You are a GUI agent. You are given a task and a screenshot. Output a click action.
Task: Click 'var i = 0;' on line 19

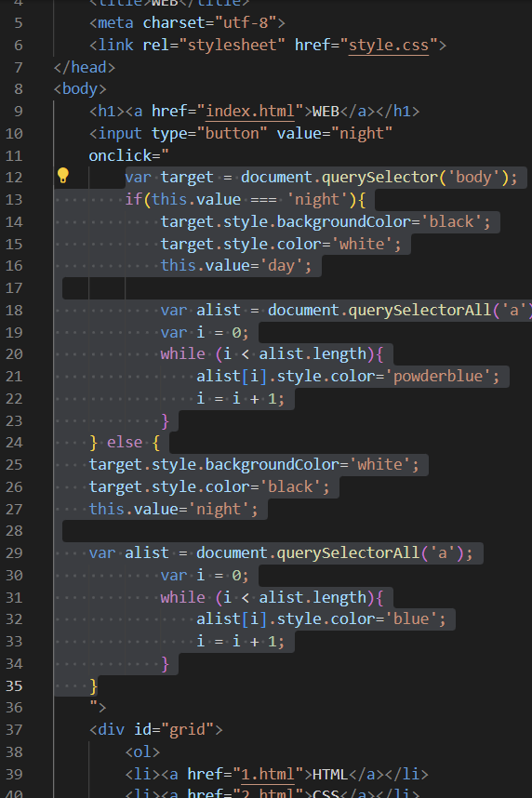coord(206,333)
